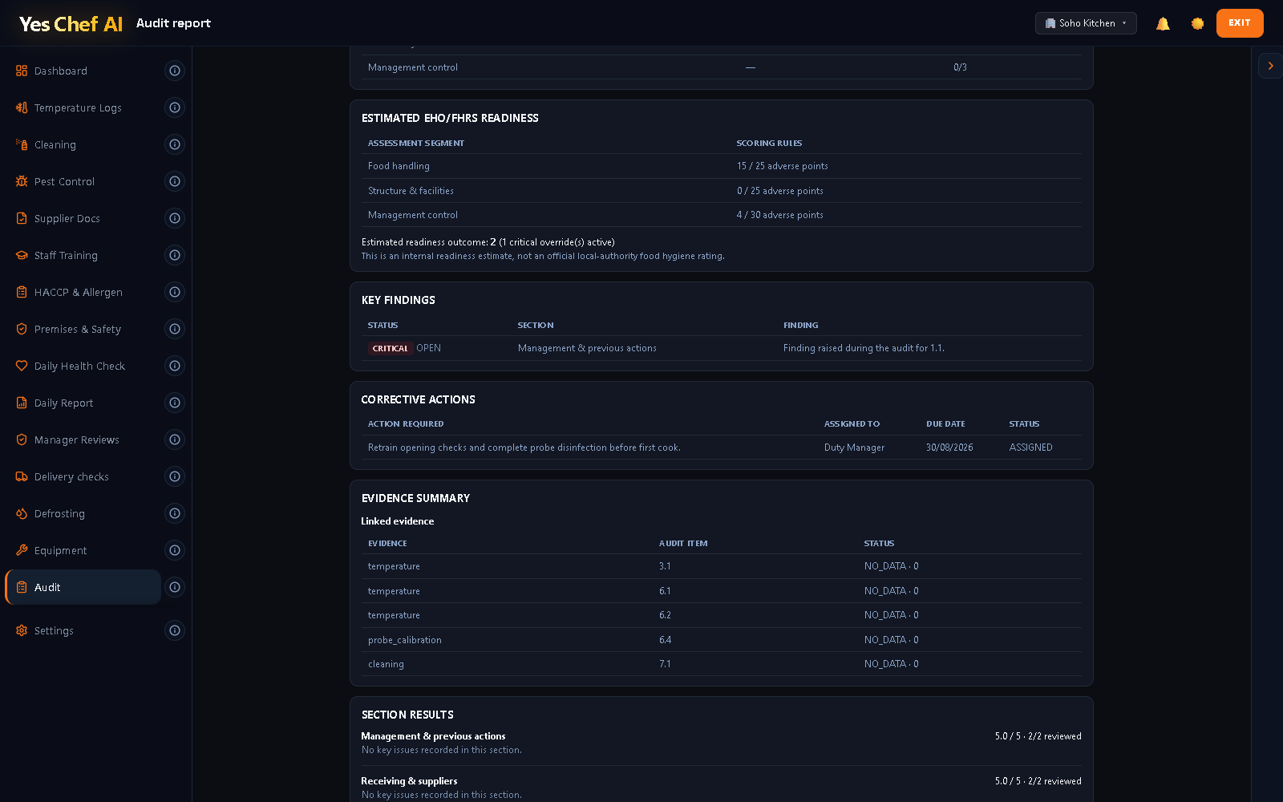This screenshot has height=802, width=1283.
Task: Click the Pest Control bug icon
Action: tap(22, 181)
